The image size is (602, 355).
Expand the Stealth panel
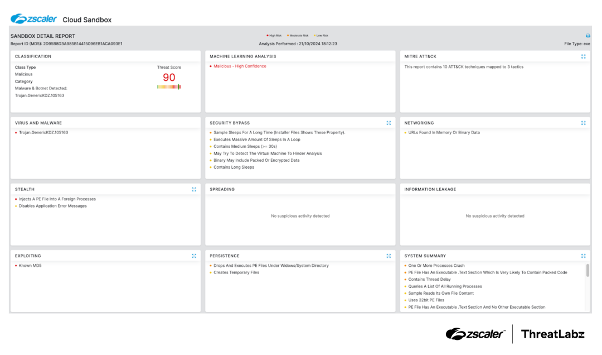(x=194, y=189)
